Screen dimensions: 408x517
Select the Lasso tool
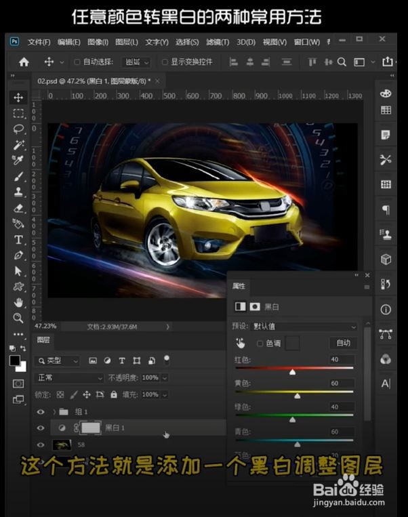click(18, 129)
